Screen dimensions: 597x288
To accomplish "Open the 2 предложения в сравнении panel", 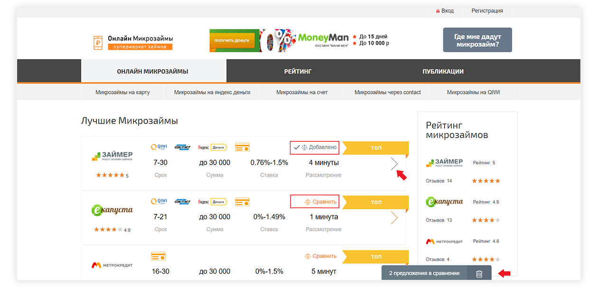I will pos(424,273).
